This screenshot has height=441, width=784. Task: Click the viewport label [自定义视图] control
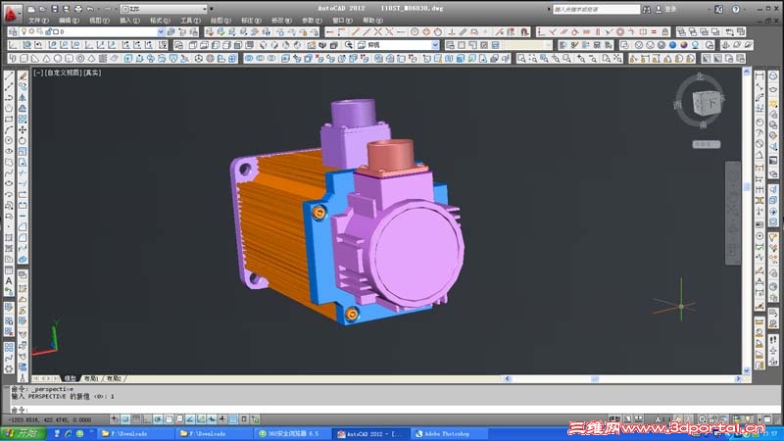tap(64, 73)
